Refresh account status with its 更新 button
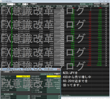Screen dimensions: 110x99 click(57, 74)
